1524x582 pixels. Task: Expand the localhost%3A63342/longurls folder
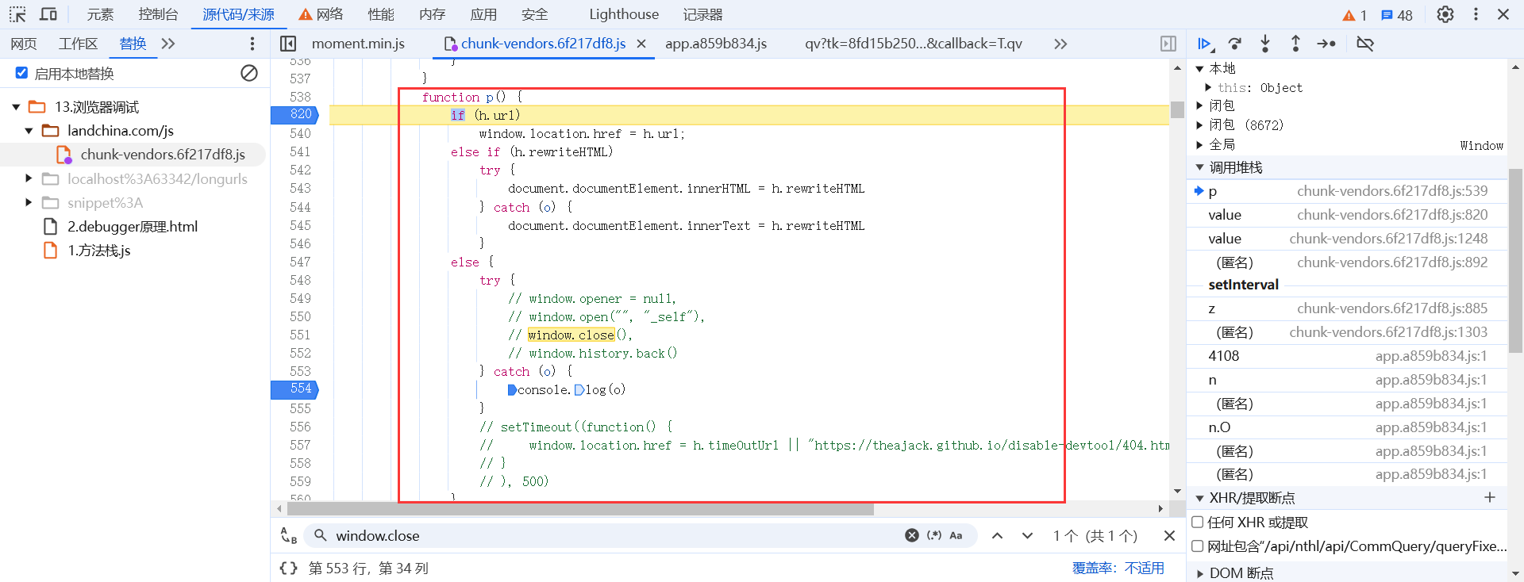click(x=29, y=178)
